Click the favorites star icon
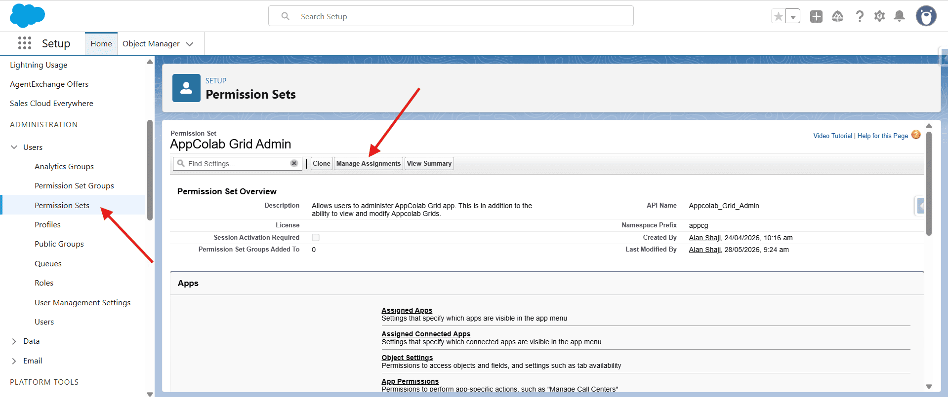The height and width of the screenshot is (397, 948). tap(779, 16)
